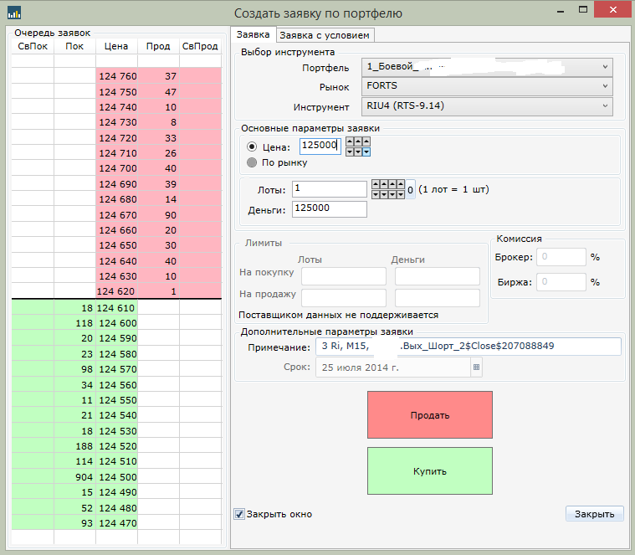Select the Заявка tab

tap(253, 35)
